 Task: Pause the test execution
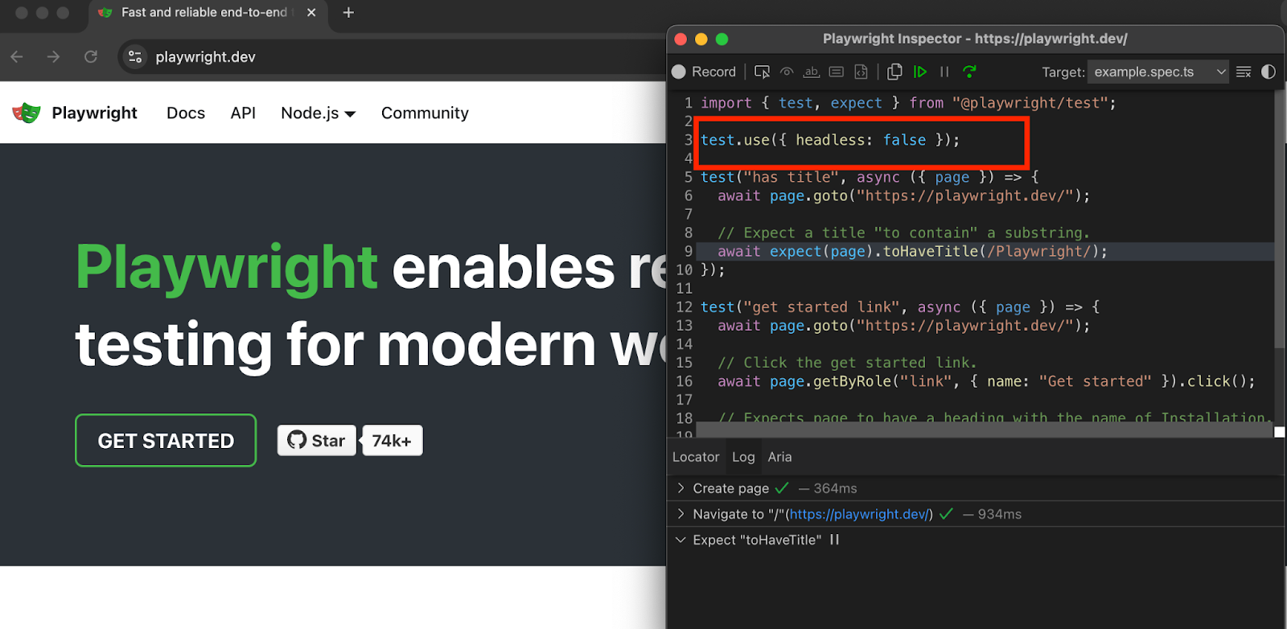click(x=944, y=72)
